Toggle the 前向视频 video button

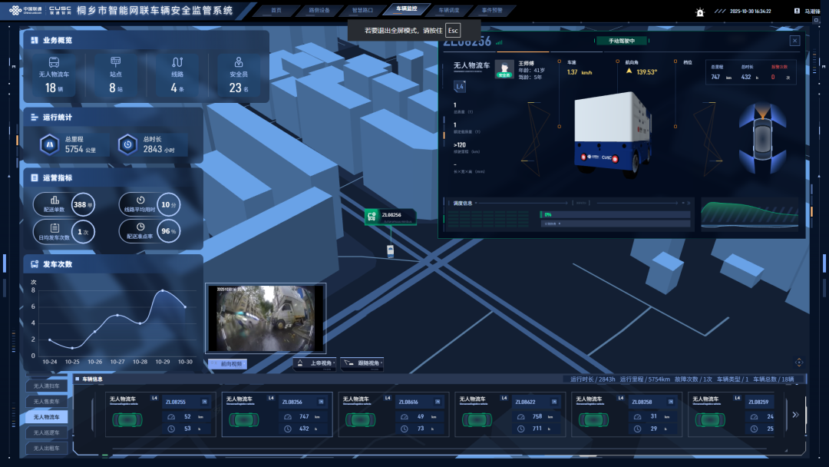point(227,364)
